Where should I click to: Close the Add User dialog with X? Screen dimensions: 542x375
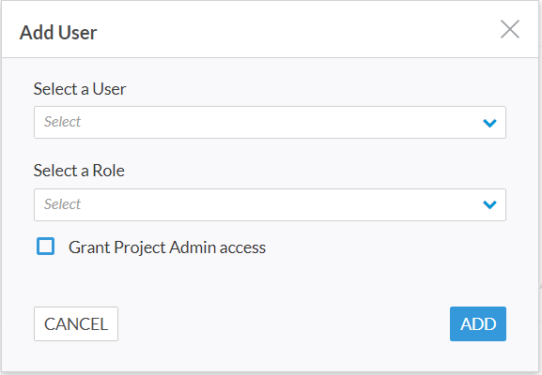pyautogui.click(x=510, y=29)
